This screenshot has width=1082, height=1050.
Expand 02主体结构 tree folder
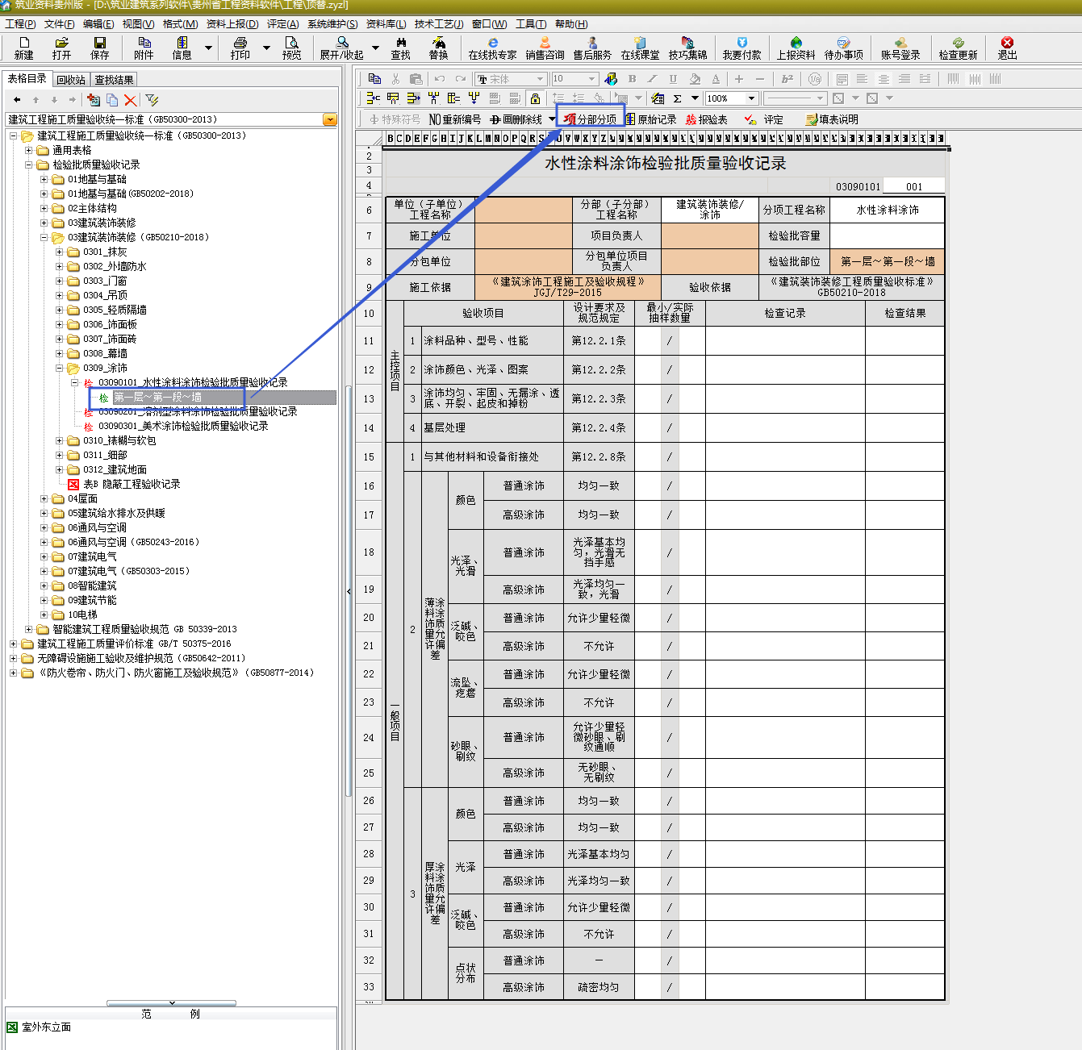pos(44,208)
